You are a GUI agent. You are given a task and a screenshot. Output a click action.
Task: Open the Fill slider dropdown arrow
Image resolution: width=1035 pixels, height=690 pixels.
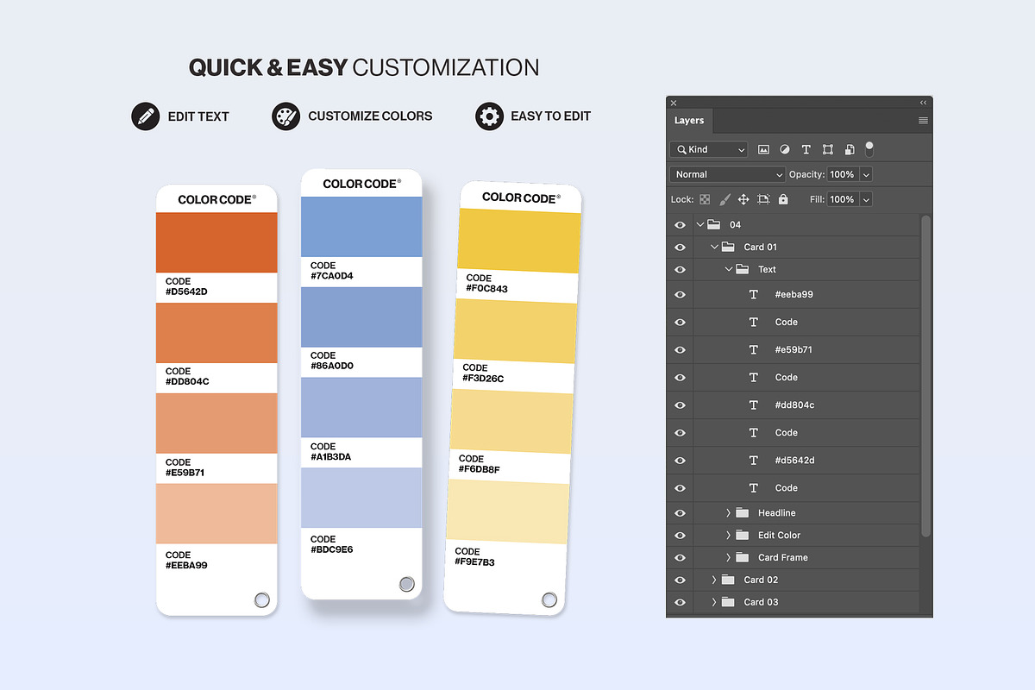pos(866,199)
